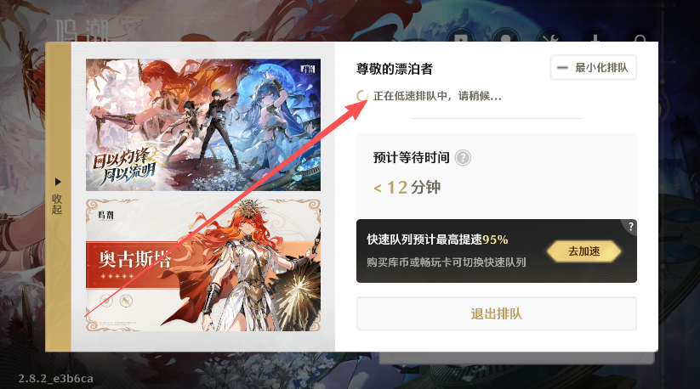Click the 快速队列预计最高提速95% text
Screen dimensions: 700x389
(437, 240)
